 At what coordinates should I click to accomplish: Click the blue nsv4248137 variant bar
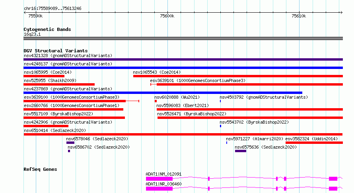(183, 68)
